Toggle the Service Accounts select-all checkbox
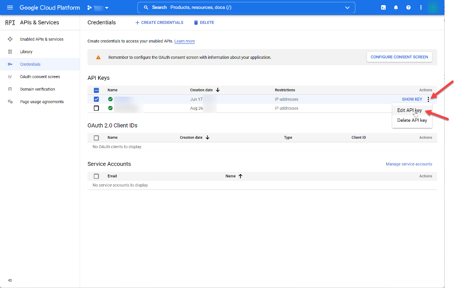The width and height of the screenshot is (454, 288). (x=96, y=176)
